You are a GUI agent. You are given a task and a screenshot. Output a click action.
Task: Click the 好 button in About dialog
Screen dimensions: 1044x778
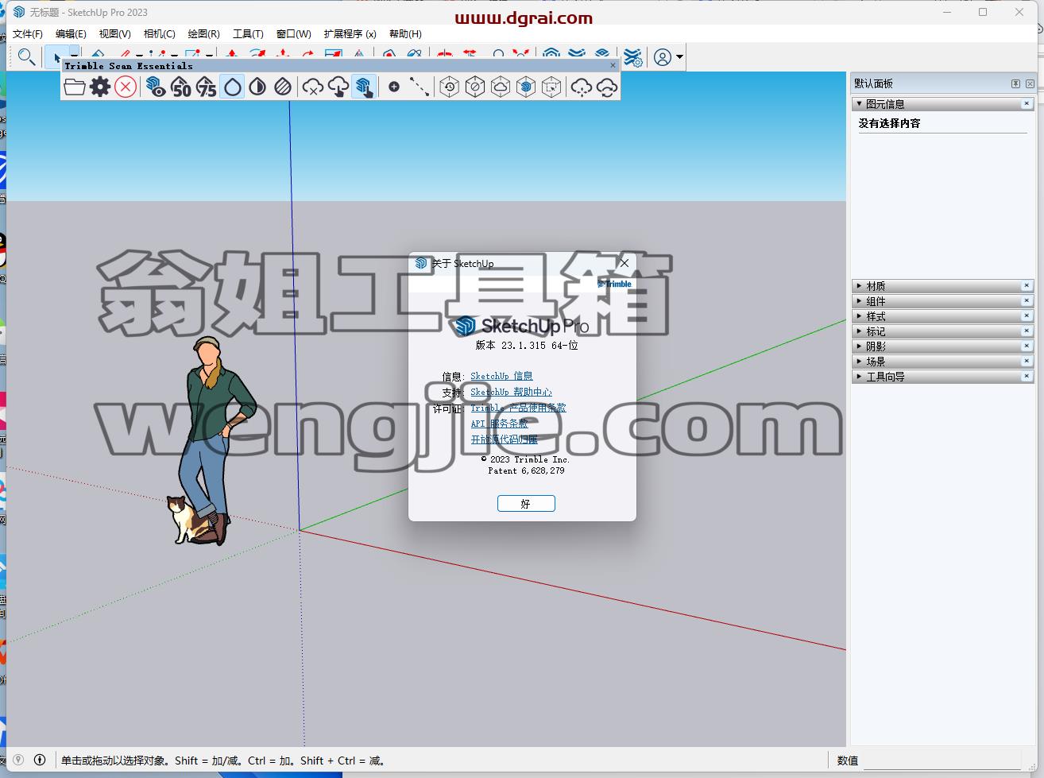(526, 504)
